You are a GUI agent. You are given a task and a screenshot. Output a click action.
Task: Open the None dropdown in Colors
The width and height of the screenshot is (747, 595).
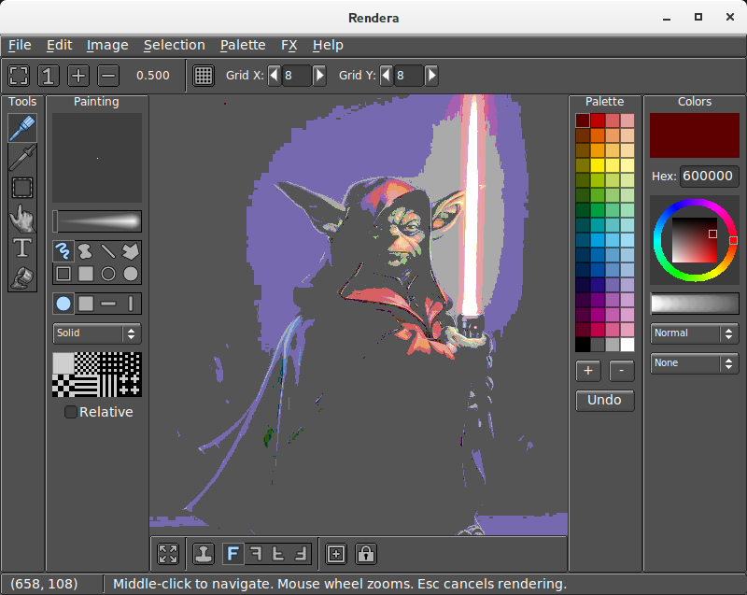694,363
